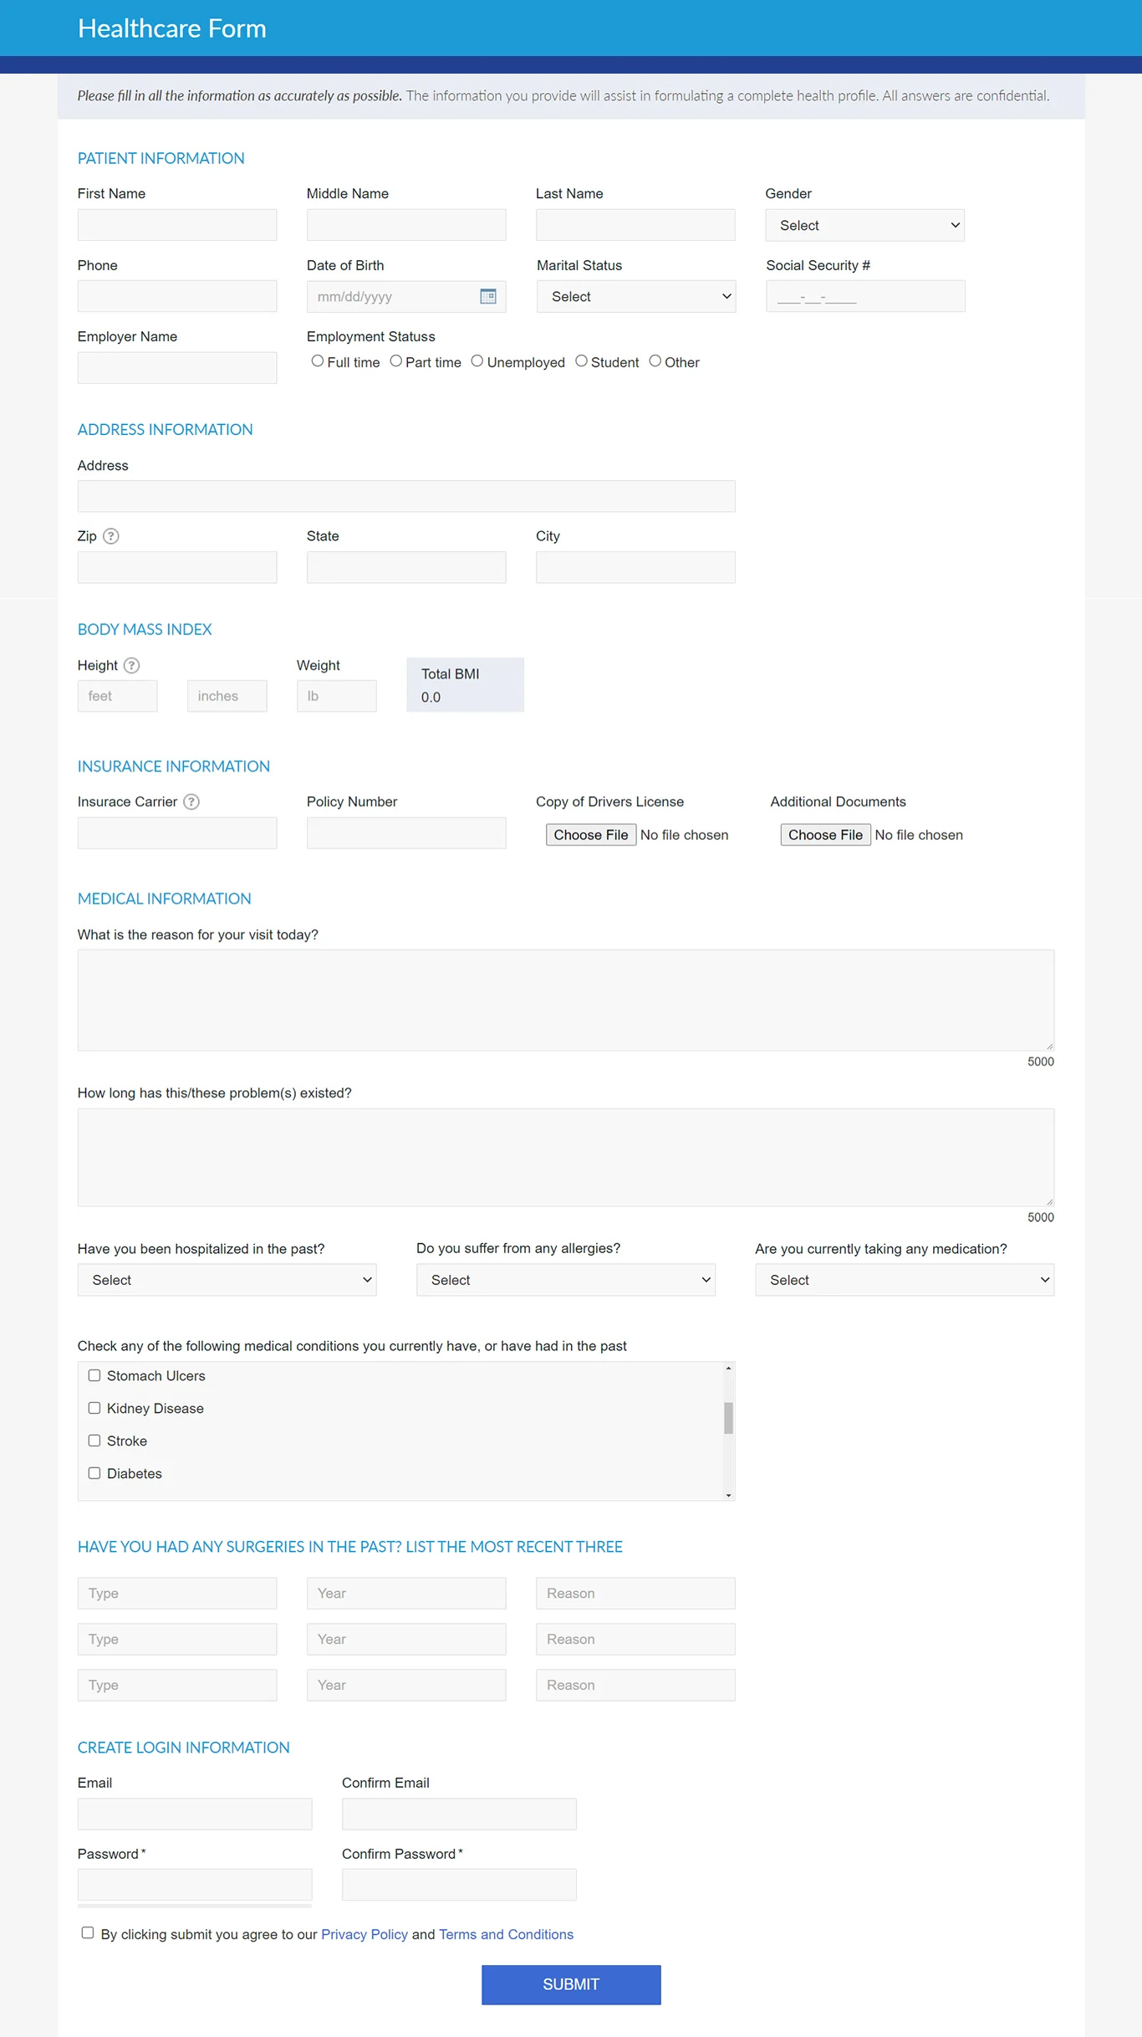Screen dimensions: 1142x2037
Task: Click the Social Security number field
Action: point(864,296)
